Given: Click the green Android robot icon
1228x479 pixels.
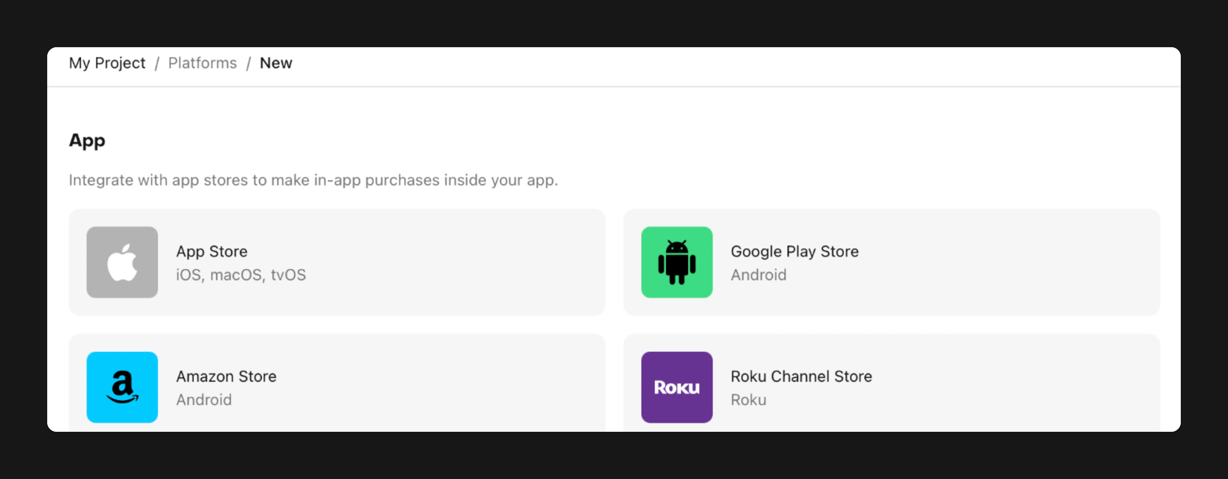Looking at the screenshot, I should click(676, 262).
